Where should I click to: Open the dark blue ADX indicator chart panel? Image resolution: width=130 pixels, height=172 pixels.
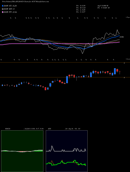tap(67, 151)
